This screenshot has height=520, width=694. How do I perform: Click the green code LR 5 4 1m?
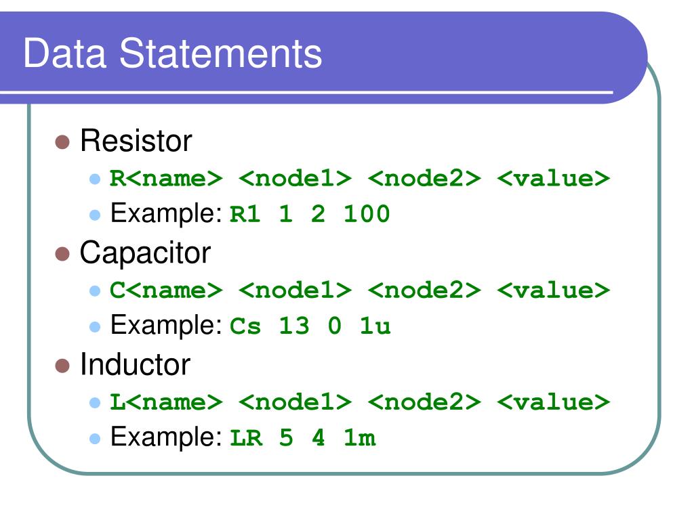[x=303, y=438]
